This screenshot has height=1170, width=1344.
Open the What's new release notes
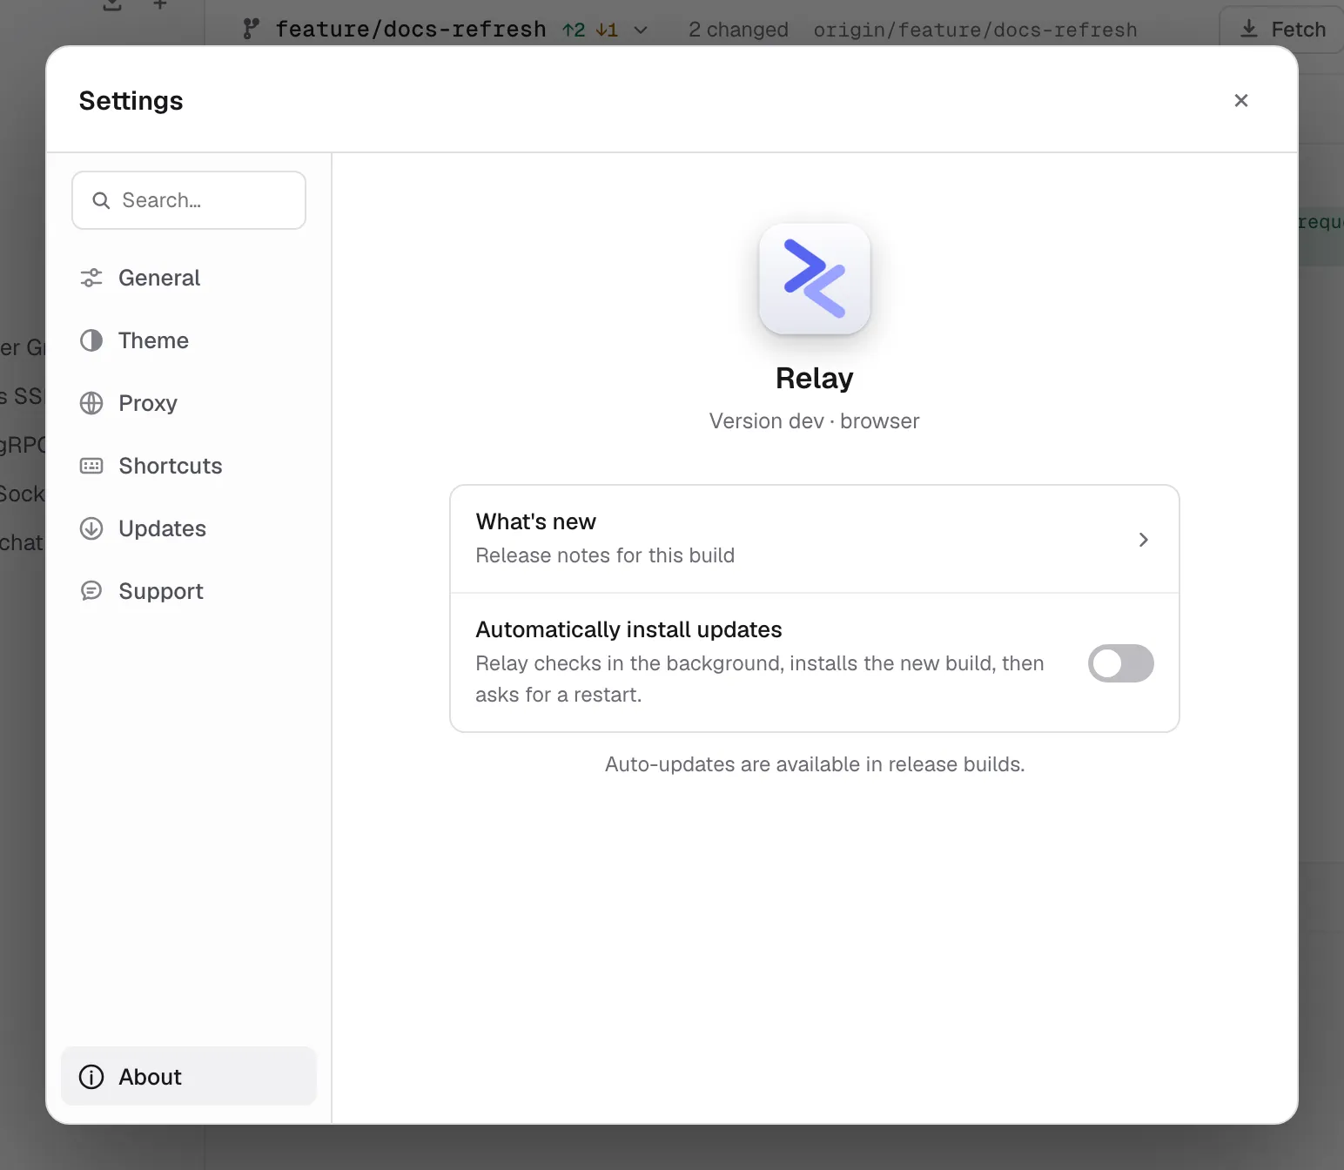tap(815, 540)
